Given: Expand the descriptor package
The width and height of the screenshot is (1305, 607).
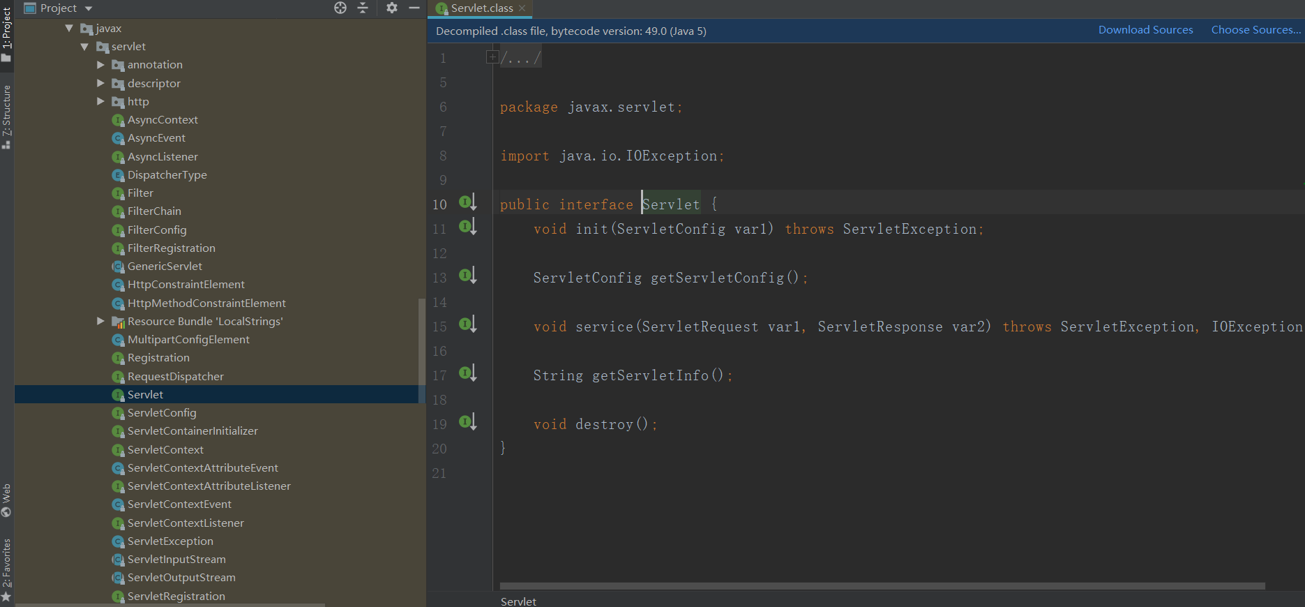Looking at the screenshot, I should click(x=100, y=83).
